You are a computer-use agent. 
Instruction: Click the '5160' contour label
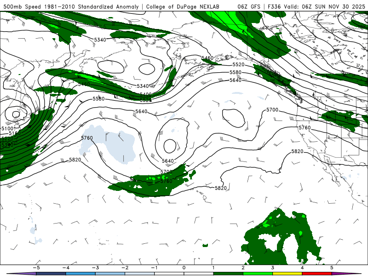(15, 133)
